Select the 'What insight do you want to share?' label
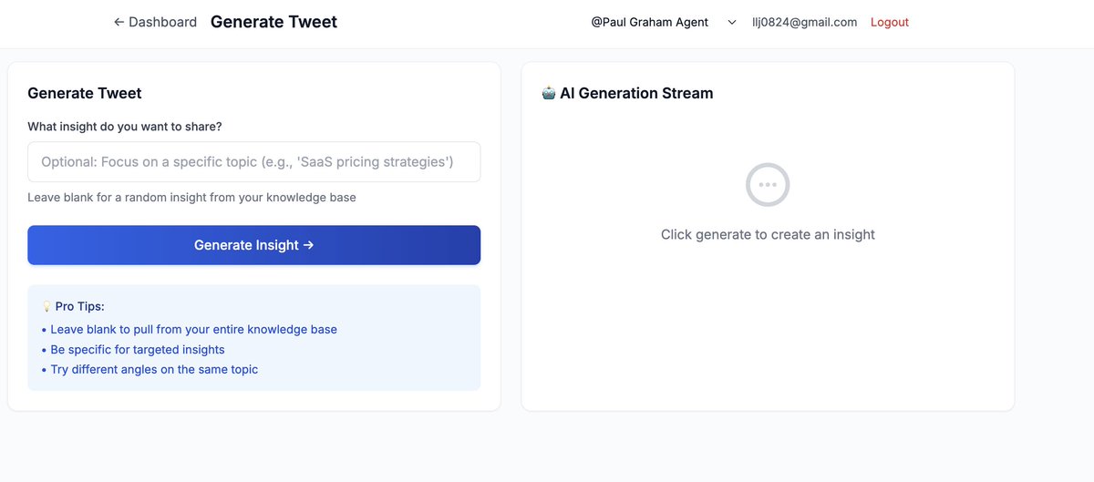 tap(125, 127)
